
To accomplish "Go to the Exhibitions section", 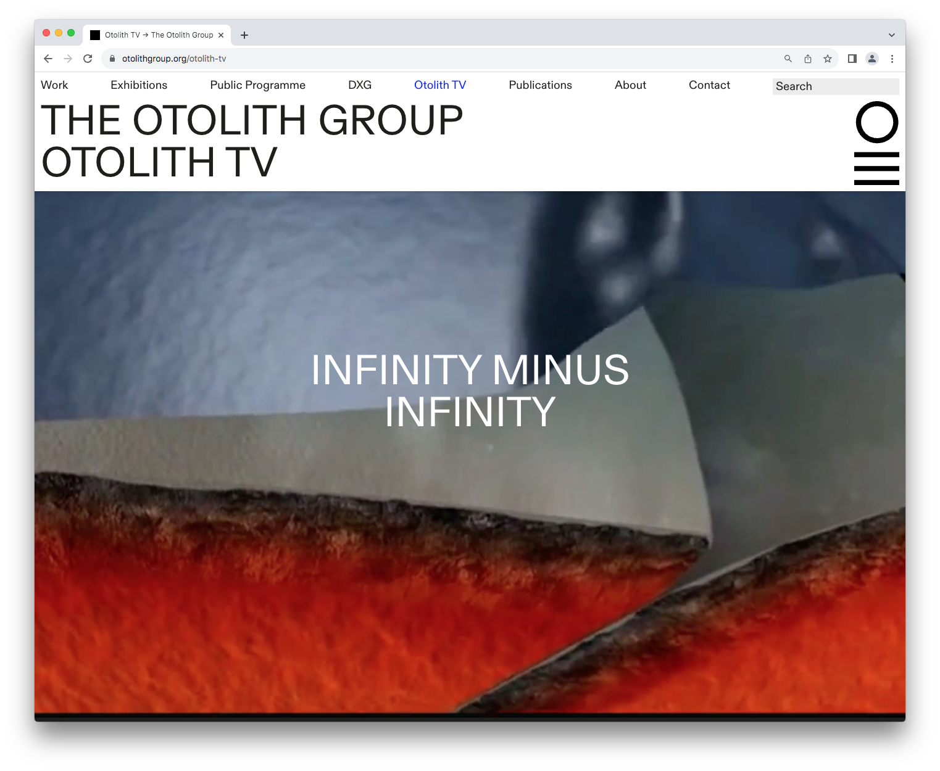I will pos(139,85).
